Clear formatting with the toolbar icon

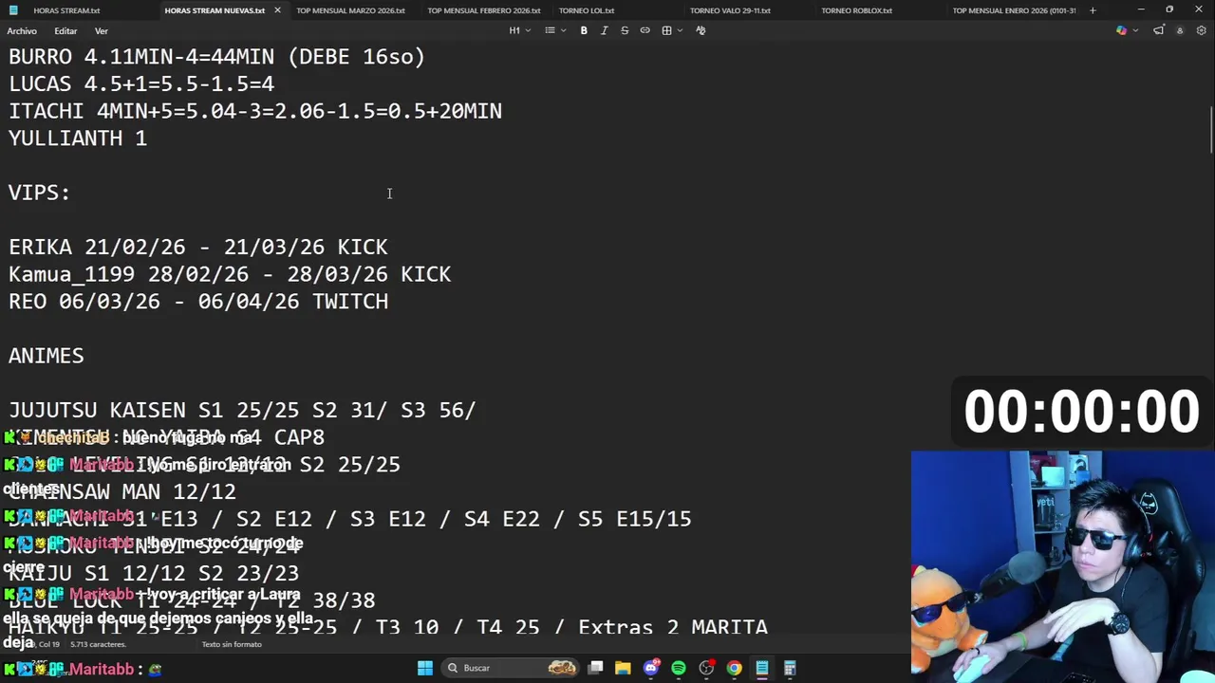point(701,30)
